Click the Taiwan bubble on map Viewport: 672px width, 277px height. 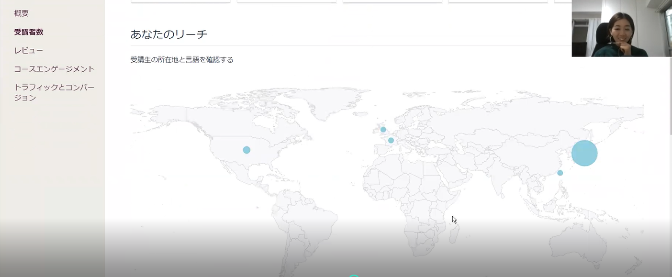[560, 173]
